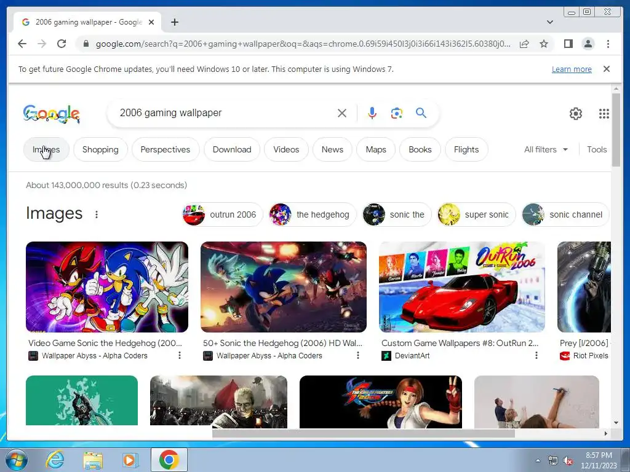The image size is (630, 472).
Task: Select the sonic channel suggestion chip
Action: coord(565,214)
